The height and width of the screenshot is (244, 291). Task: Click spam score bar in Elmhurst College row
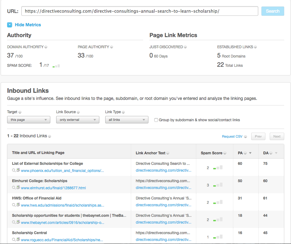tap(218, 185)
